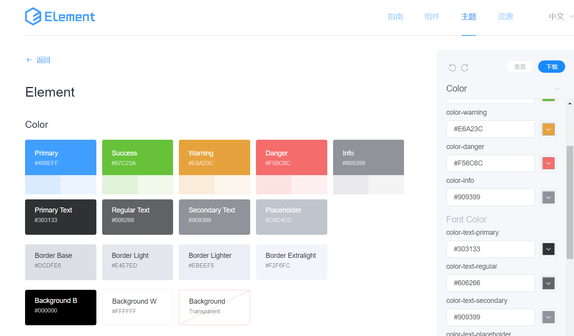Viewport: 574px width, 336px height.
Task: Click the config panel scrollbar thumb
Action: [x=570, y=202]
